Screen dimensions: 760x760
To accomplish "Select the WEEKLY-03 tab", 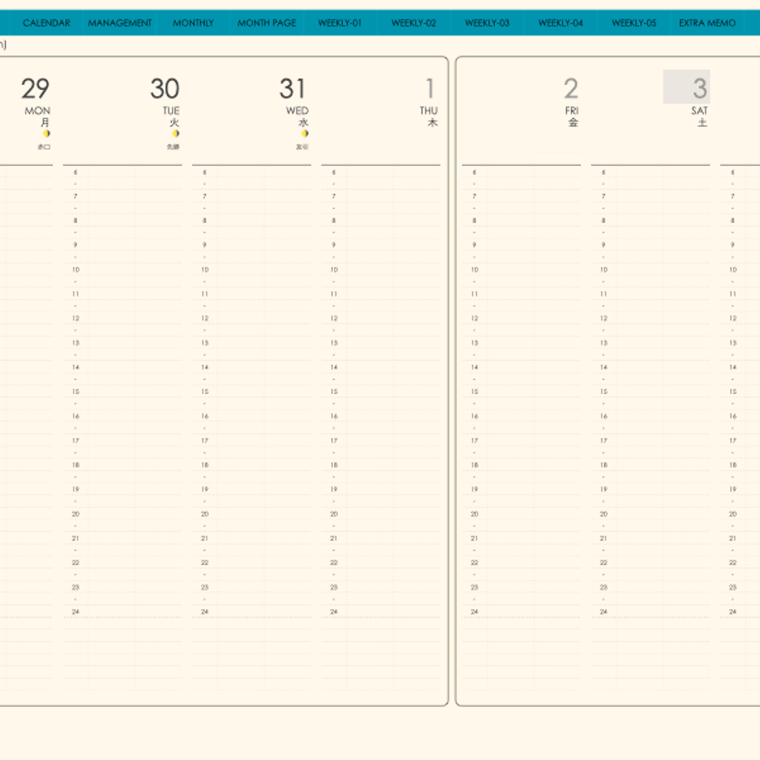I will (487, 23).
